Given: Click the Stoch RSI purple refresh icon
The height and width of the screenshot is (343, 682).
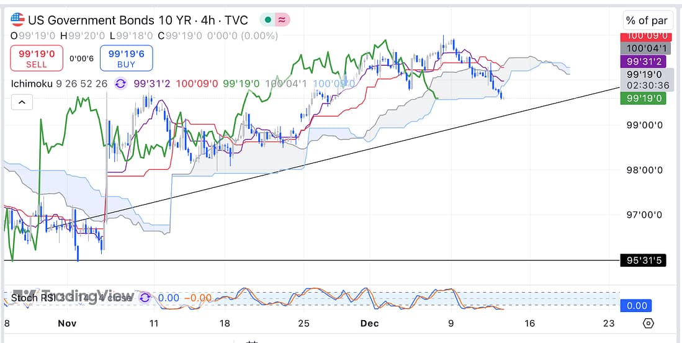Looking at the screenshot, I should pos(145,298).
